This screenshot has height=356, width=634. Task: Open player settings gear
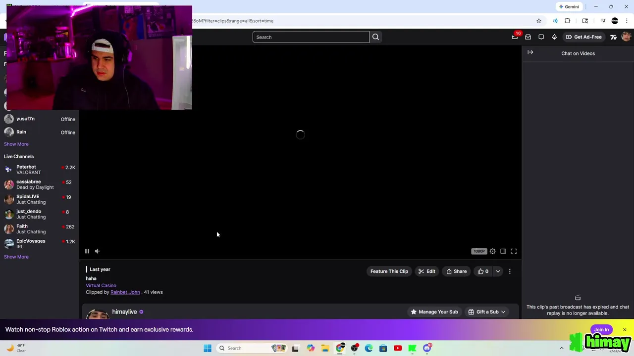[x=492, y=251]
